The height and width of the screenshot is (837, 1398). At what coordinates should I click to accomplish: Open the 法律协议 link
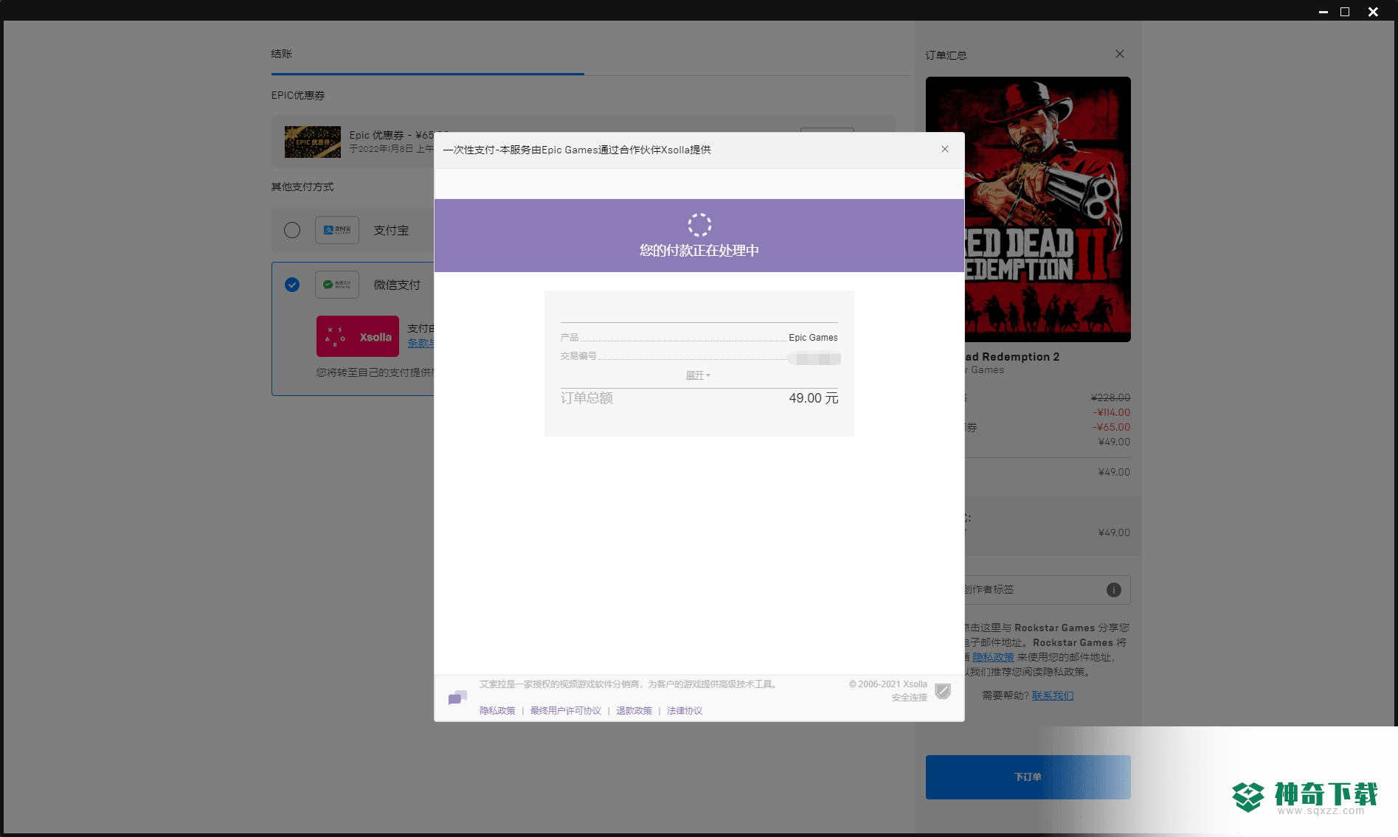point(685,711)
